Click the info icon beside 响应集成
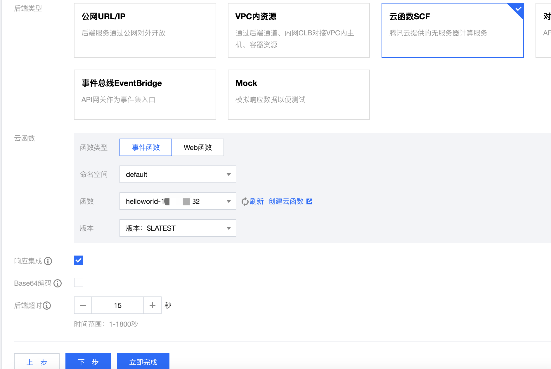This screenshot has width=551, height=369. 48,261
